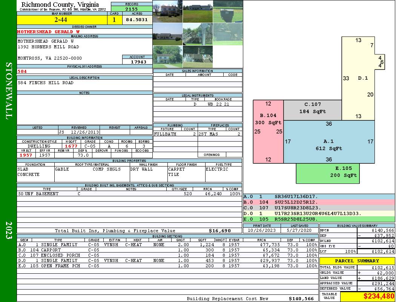Click the green E.105 200 SqFt sketch area
Image resolution: width=396 pixels, height=302 pixels.
tap(328, 173)
